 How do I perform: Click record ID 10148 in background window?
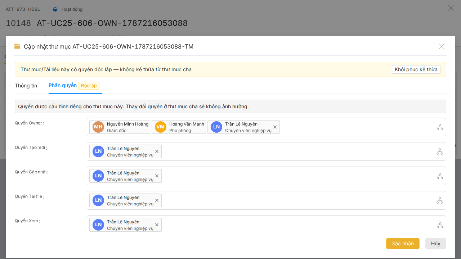tap(18, 23)
